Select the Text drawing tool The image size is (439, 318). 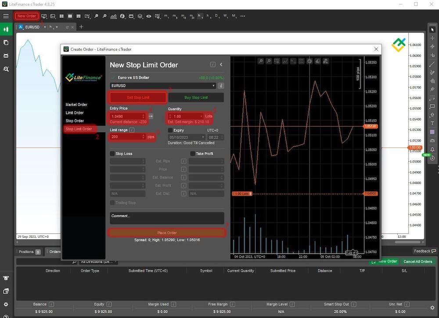pyautogui.click(x=432, y=124)
